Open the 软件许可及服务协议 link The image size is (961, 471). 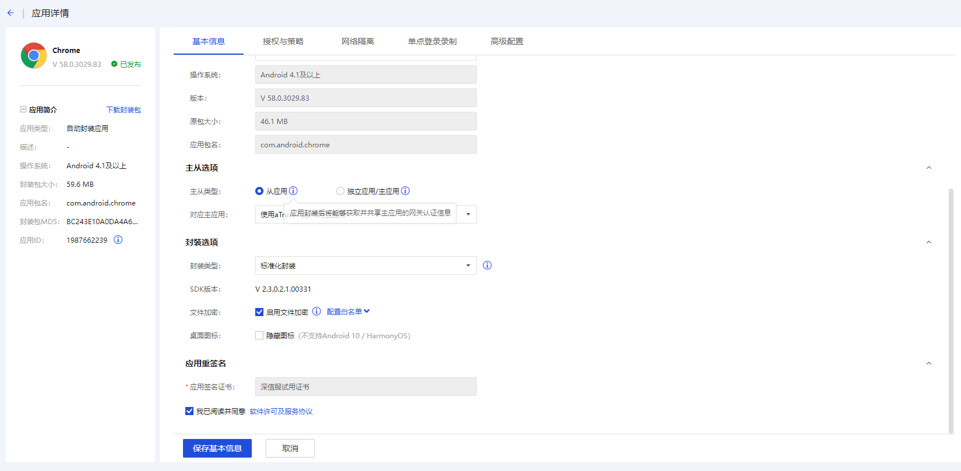[x=281, y=412]
